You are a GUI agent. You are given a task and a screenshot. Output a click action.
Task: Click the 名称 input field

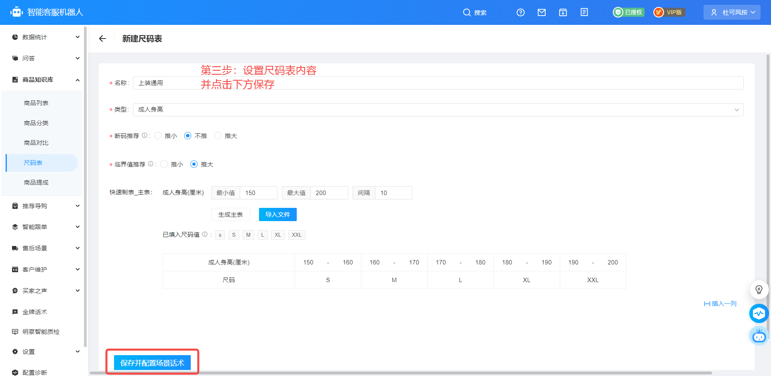click(x=438, y=83)
